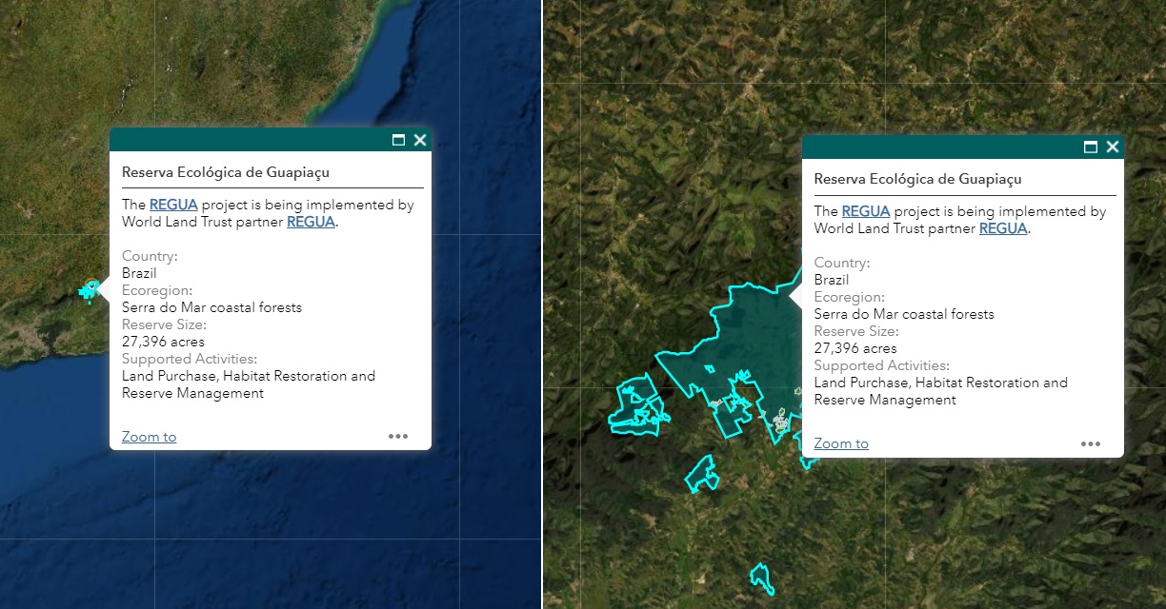Select the cyan reserve marker on left map

pos(90,290)
